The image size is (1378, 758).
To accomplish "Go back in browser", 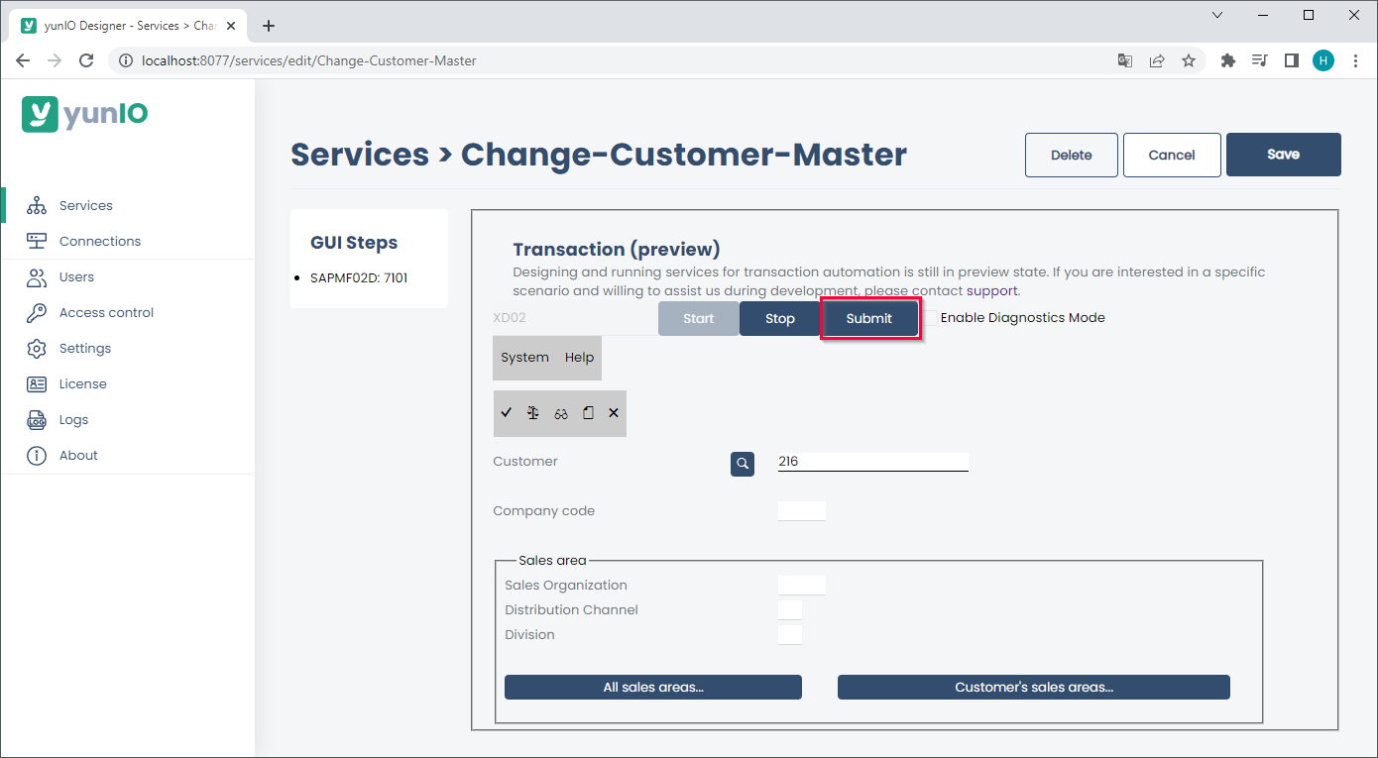I will (23, 60).
